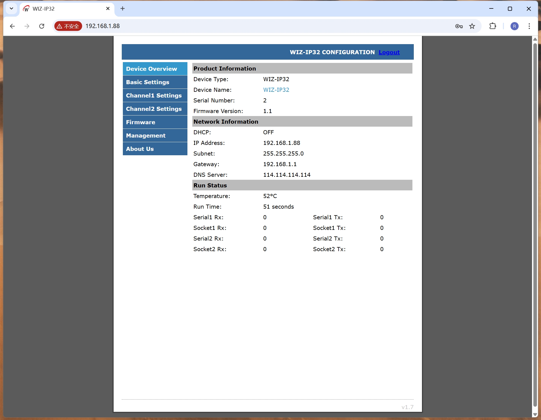
Task: Open the extensions puzzle icon
Action: coord(493,26)
